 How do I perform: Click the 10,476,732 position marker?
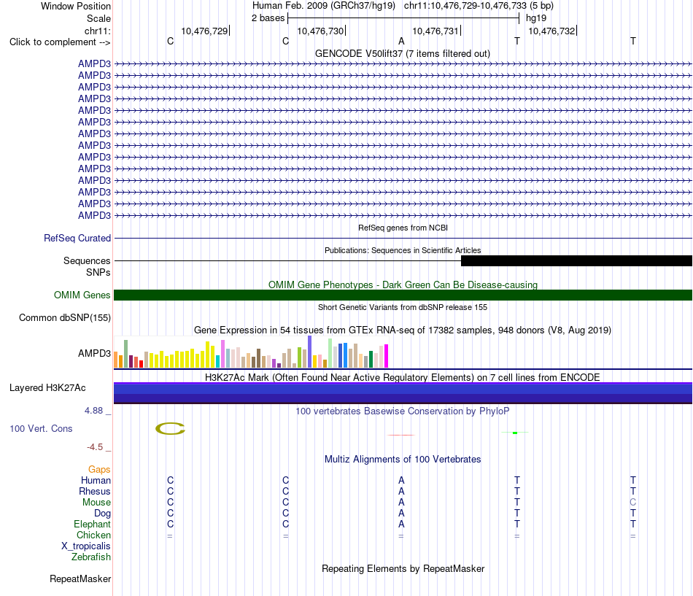tap(553, 31)
